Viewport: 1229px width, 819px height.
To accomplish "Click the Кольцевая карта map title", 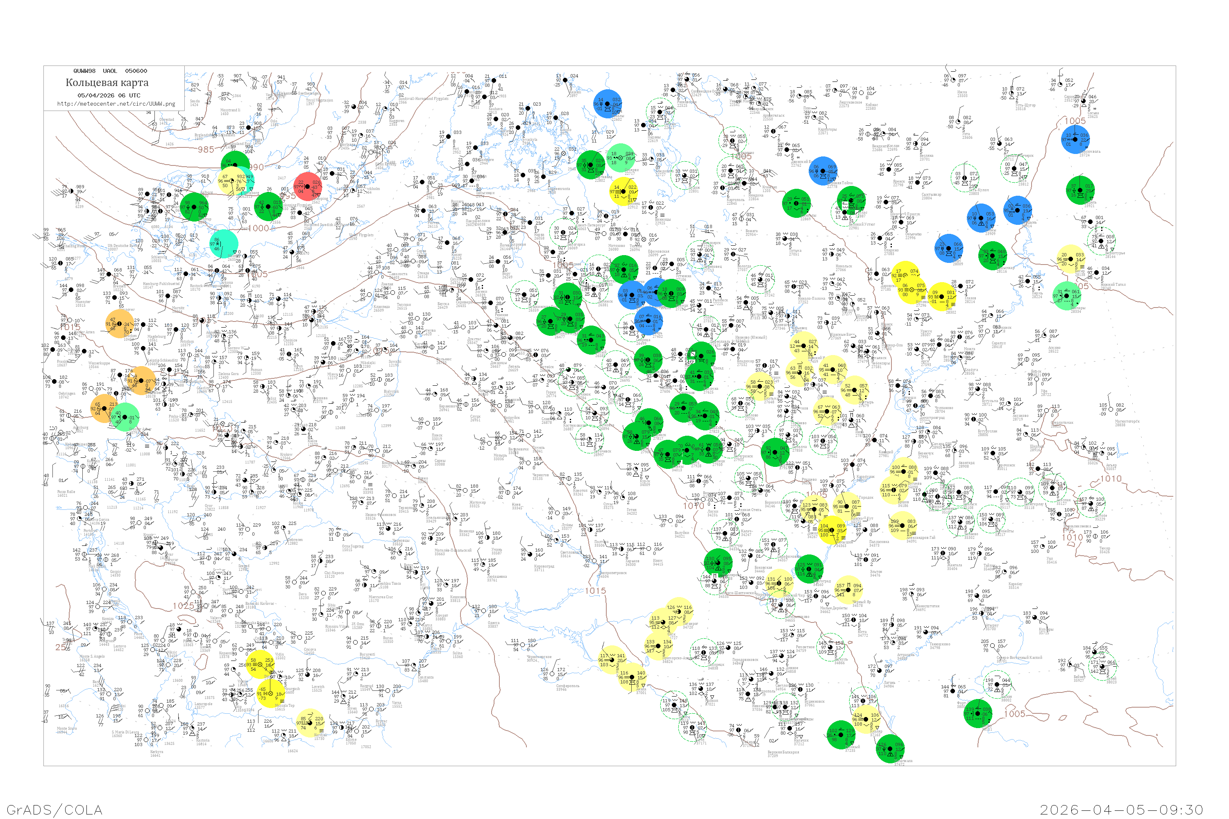I will point(107,83).
